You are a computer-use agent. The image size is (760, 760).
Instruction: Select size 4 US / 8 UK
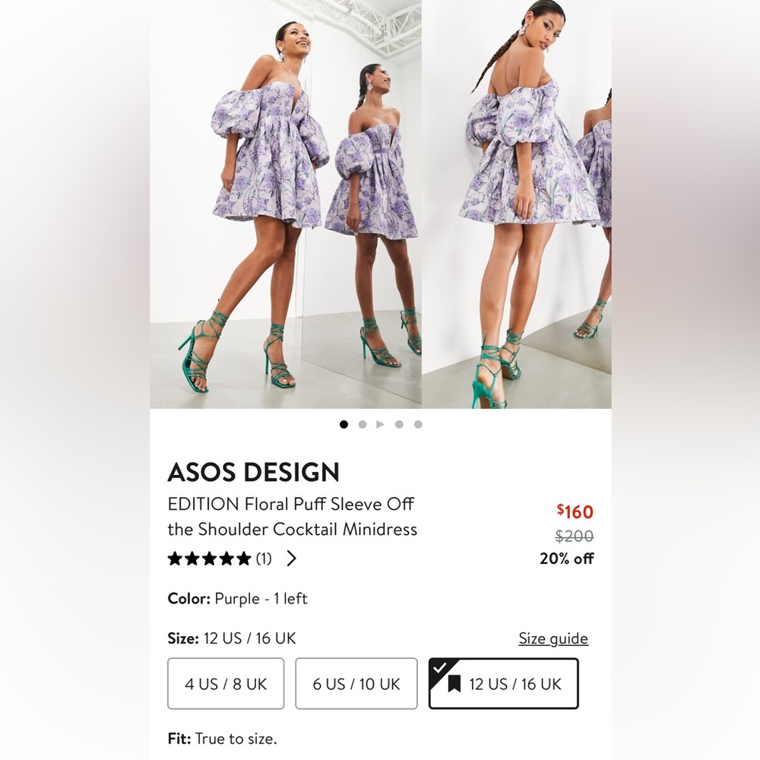[226, 683]
